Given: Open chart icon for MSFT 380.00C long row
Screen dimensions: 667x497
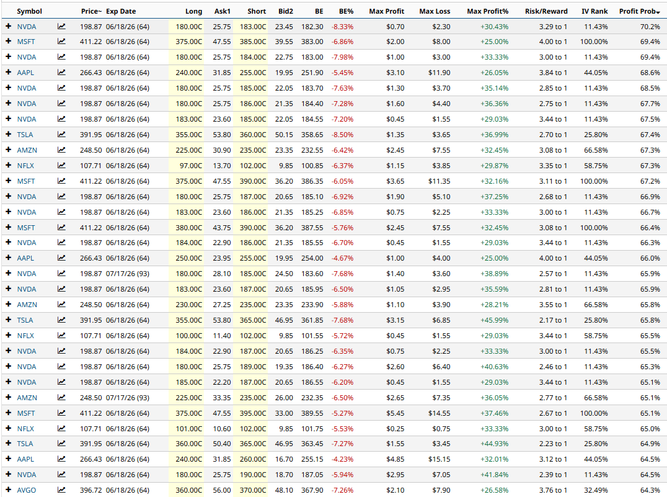Looking at the screenshot, I should [61, 227].
